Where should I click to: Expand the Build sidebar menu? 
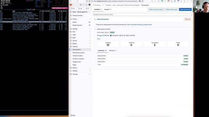90,38
